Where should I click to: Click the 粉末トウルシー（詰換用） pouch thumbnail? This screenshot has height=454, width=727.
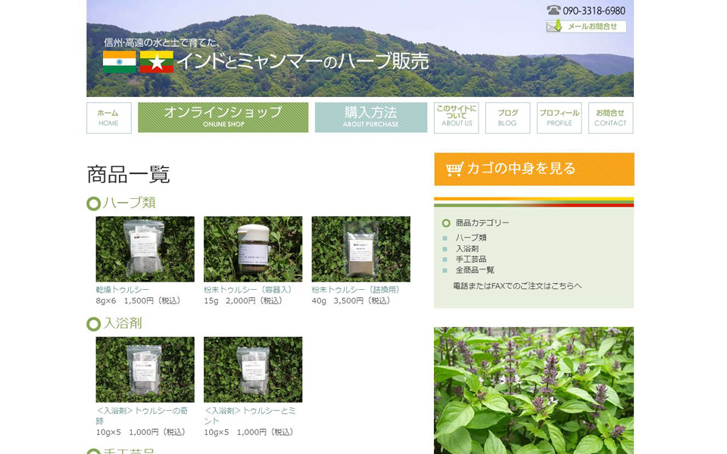(360, 249)
